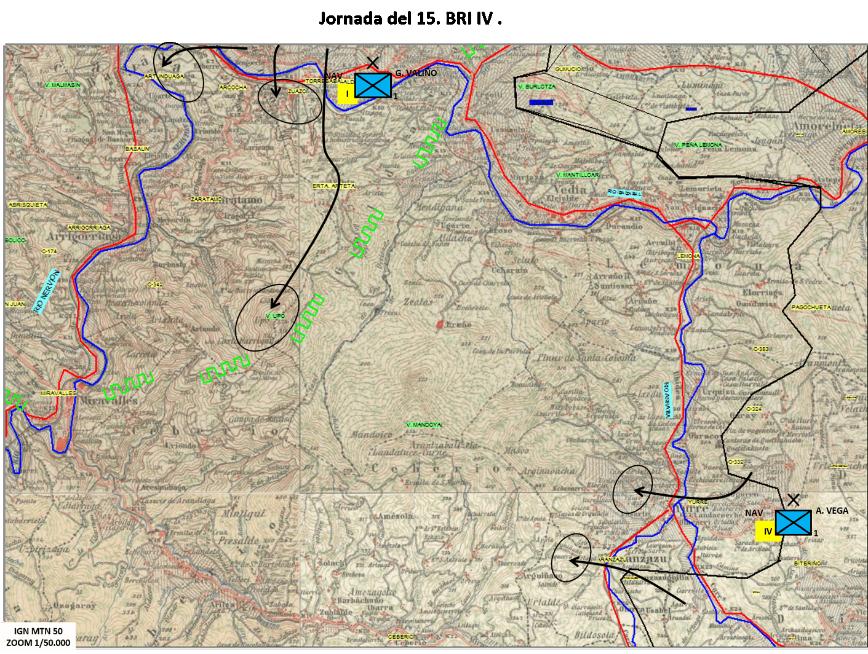
Task: Click the blue infantry unit symbol beside A. VEGA
Action: (x=793, y=522)
